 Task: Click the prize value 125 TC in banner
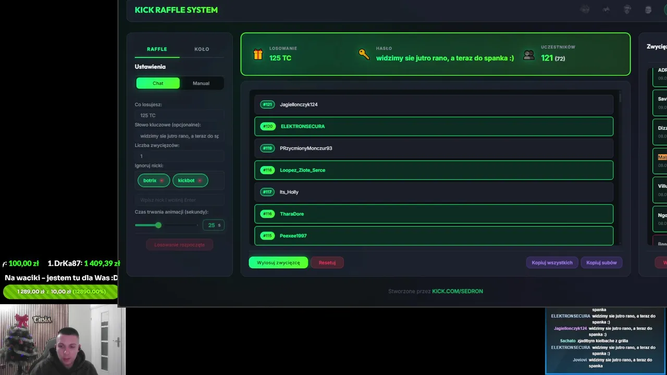280,58
